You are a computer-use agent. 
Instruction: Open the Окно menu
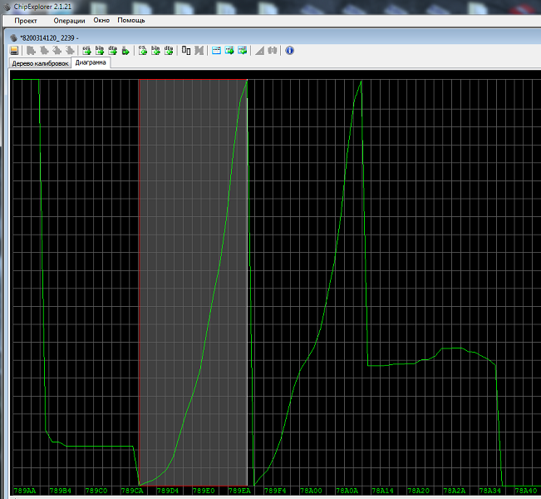[x=101, y=20]
